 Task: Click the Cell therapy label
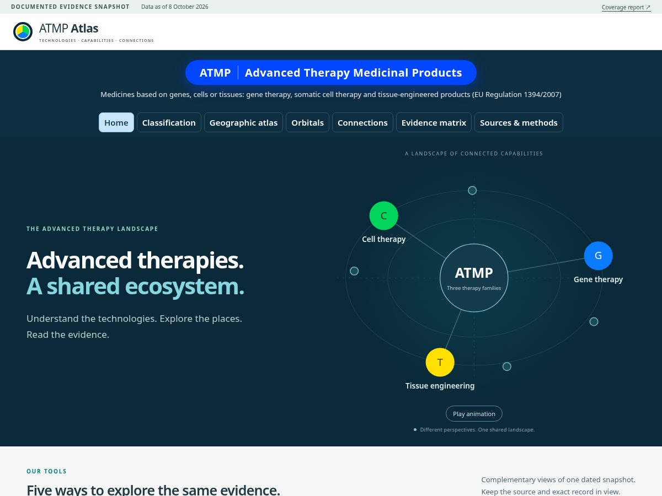coord(383,239)
